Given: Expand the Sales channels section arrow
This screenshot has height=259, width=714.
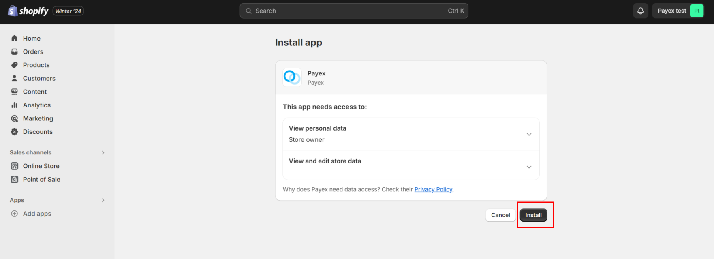Looking at the screenshot, I should 103,152.
